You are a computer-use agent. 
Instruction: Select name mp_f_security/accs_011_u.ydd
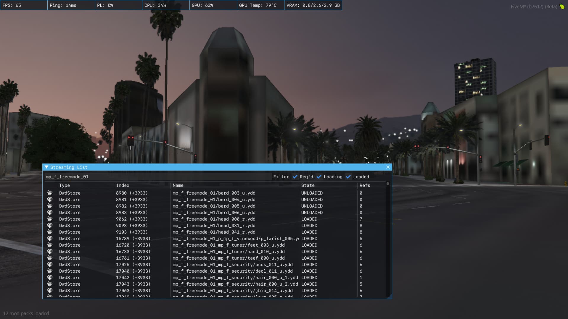point(233,265)
